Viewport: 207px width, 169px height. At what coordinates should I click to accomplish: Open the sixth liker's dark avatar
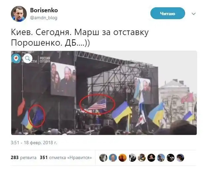coord(151,158)
